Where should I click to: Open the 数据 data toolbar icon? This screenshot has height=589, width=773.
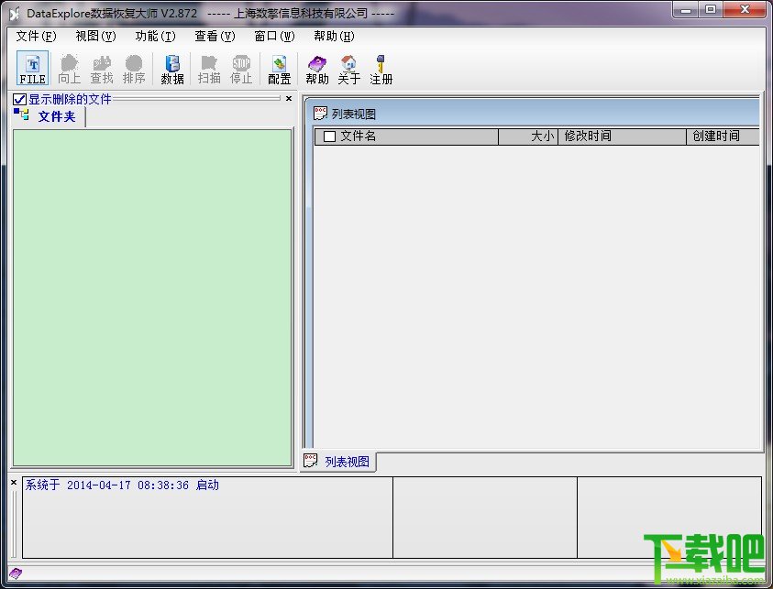172,69
